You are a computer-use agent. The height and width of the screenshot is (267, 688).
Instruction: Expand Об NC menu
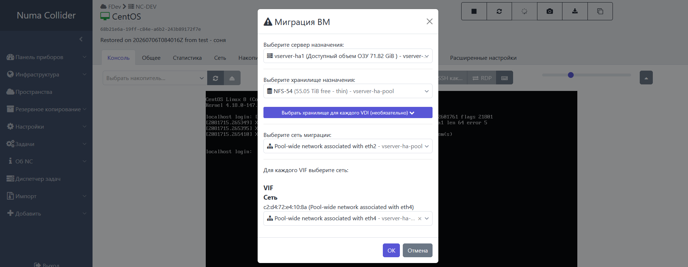click(46, 161)
